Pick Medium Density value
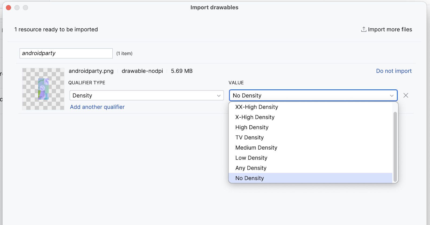430x225 pixels. click(x=256, y=148)
